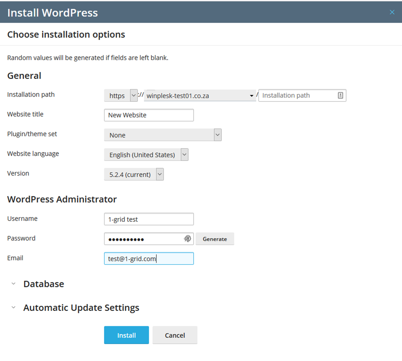Close the Install WordPress dialog
This screenshot has height=361, width=402.
click(x=392, y=12)
